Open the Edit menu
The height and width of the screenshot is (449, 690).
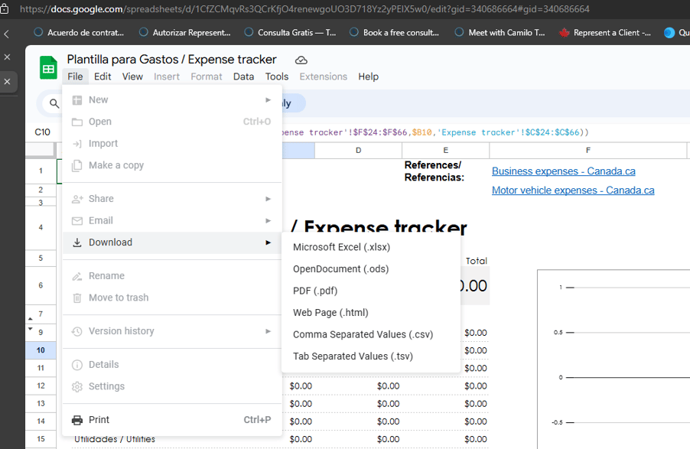pos(103,76)
